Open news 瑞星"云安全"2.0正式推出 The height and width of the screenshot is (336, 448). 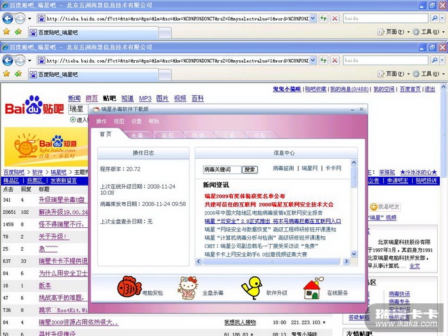click(273, 221)
